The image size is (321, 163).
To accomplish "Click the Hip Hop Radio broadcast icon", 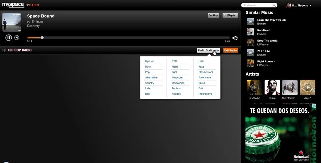I will click(4, 50).
